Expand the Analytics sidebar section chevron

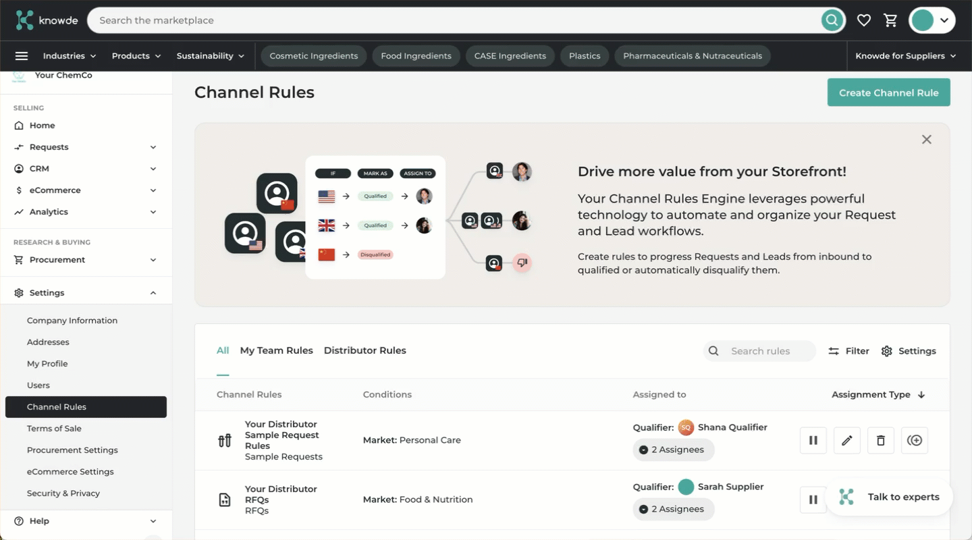point(153,212)
